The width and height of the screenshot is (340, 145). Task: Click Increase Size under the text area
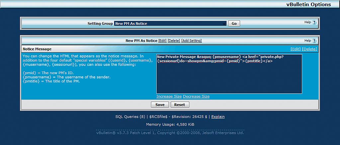(x=169, y=96)
